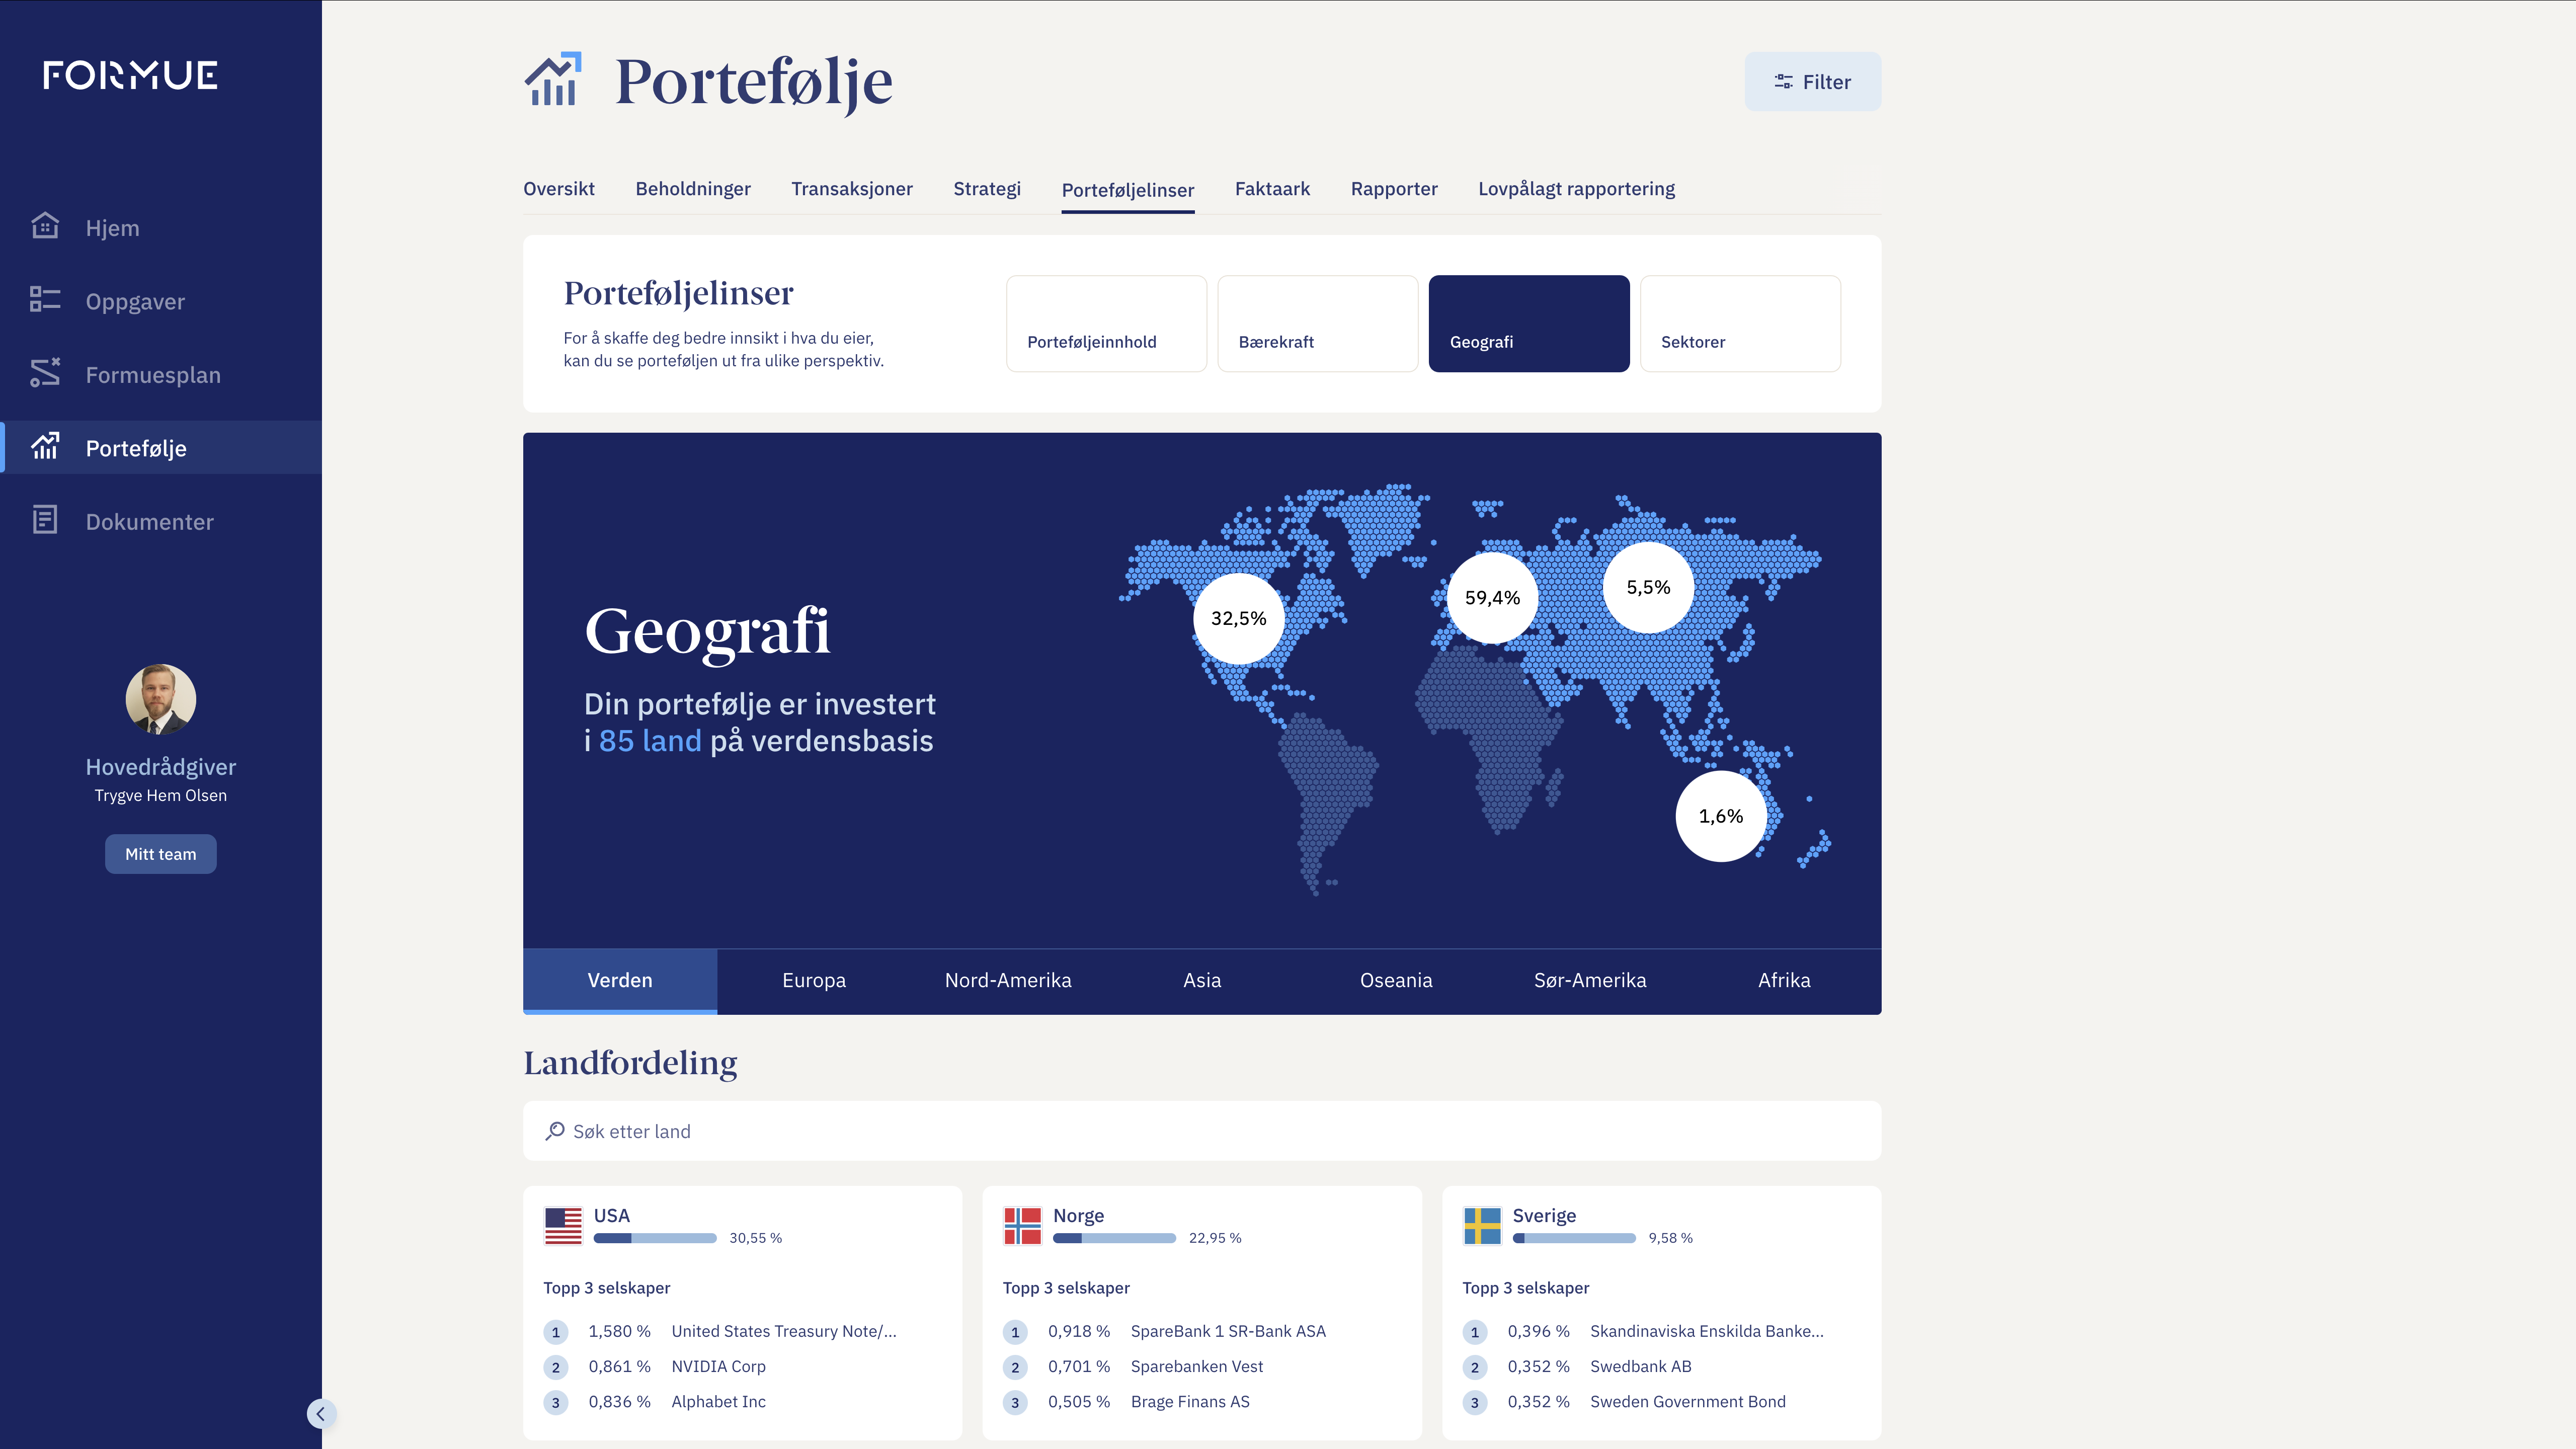Open Oppgaver in the sidebar
Viewport: 2576px width, 1449px height.
161,301
